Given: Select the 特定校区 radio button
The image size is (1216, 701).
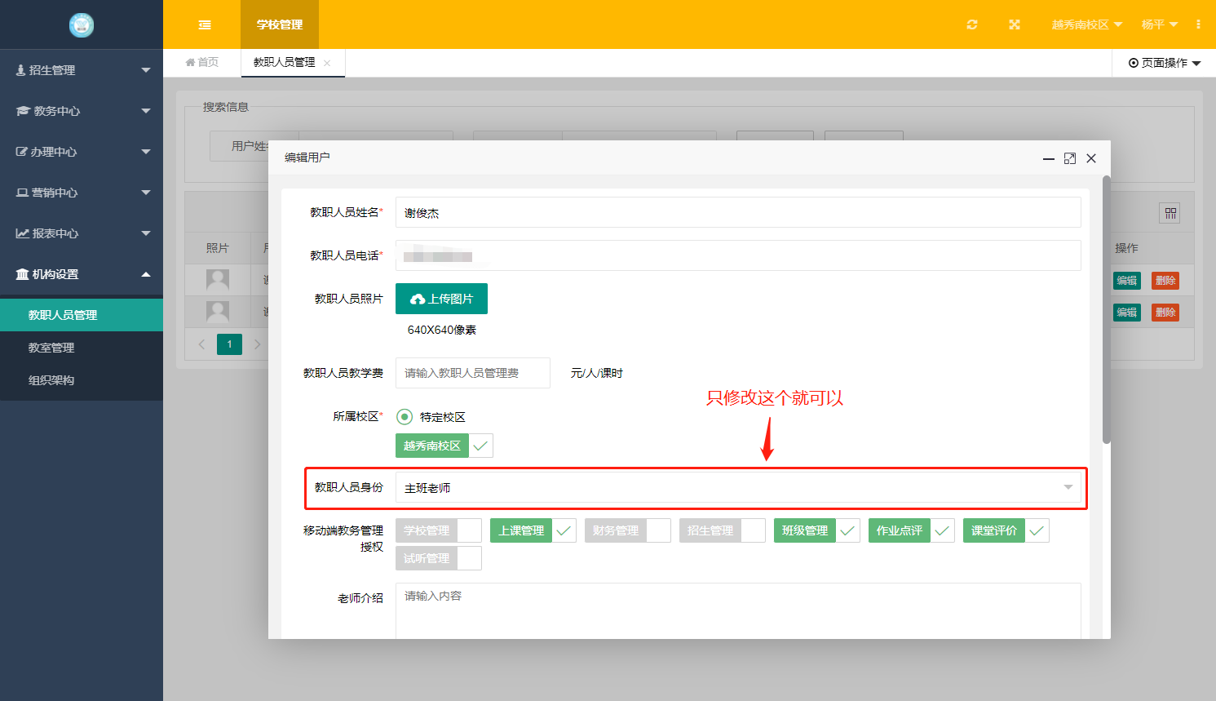Looking at the screenshot, I should (405, 417).
